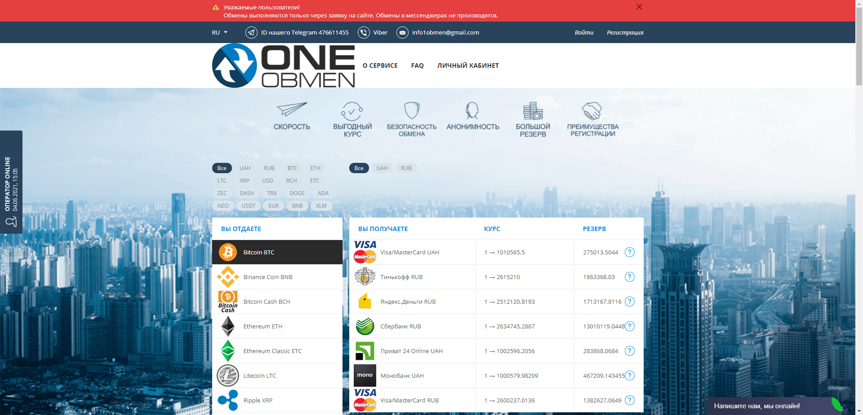Image resolution: width=863 pixels, height=415 pixels.
Task: Click the paper airplane Speed icon
Action: coord(292,109)
